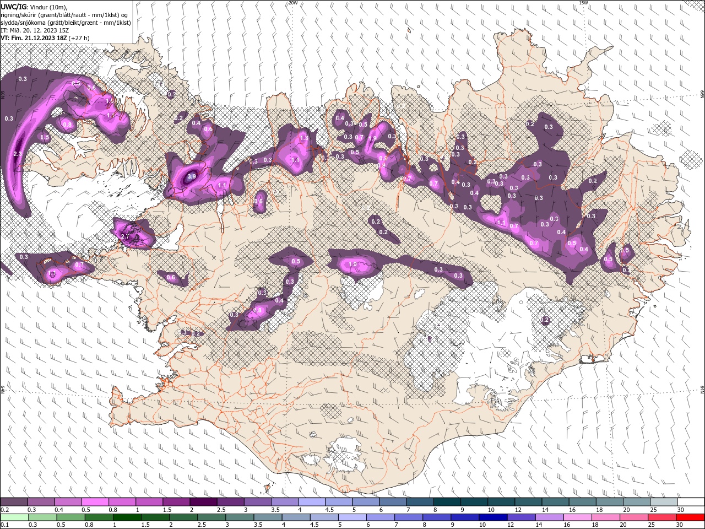Click the 3.9 precipitation value on the map
The image size is (705, 529).
pos(192,176)
